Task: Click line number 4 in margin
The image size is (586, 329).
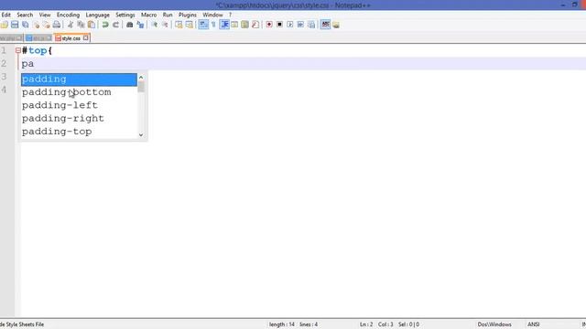Action: (4, 90)
